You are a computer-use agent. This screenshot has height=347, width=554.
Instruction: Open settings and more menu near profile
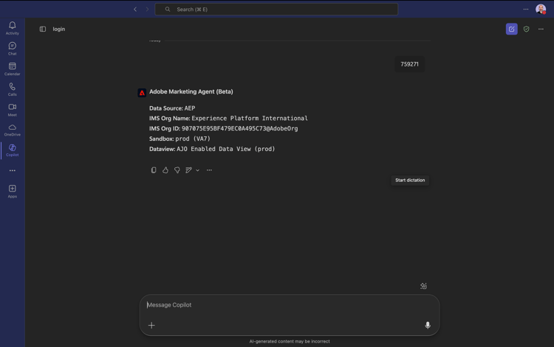tap(526, 9)
